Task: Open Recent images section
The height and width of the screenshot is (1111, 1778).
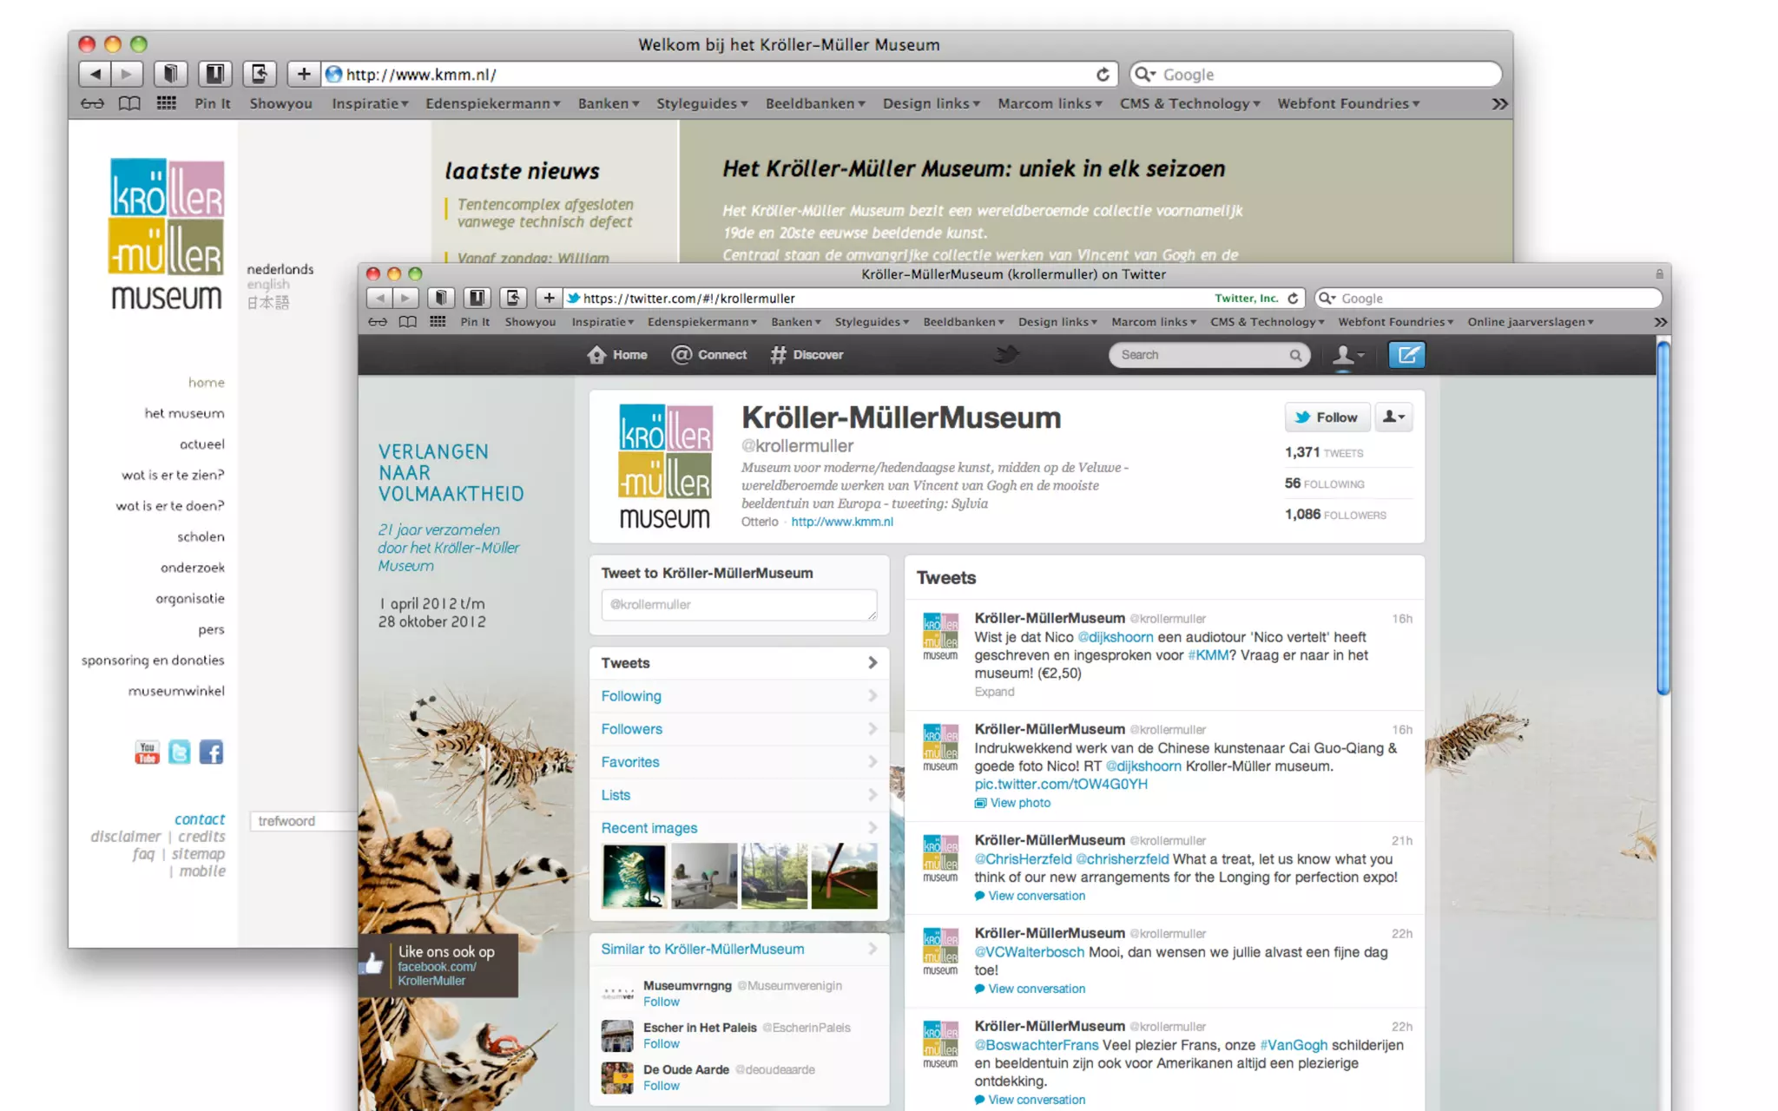Action: pyautogui.click(x=739, y=828)
